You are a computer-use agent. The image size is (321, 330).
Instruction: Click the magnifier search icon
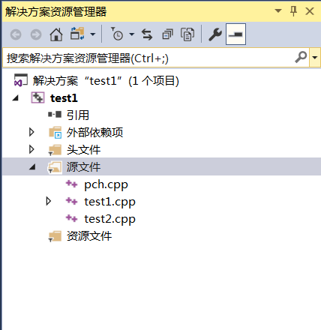[301, 57]
